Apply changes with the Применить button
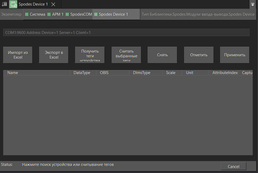This screenshot has height=173, width=258. click(234, 55)
